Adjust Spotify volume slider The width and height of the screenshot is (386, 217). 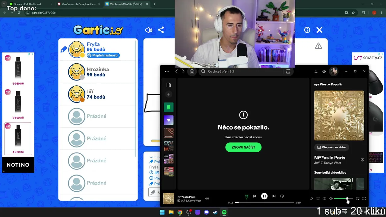coord(343,199)
